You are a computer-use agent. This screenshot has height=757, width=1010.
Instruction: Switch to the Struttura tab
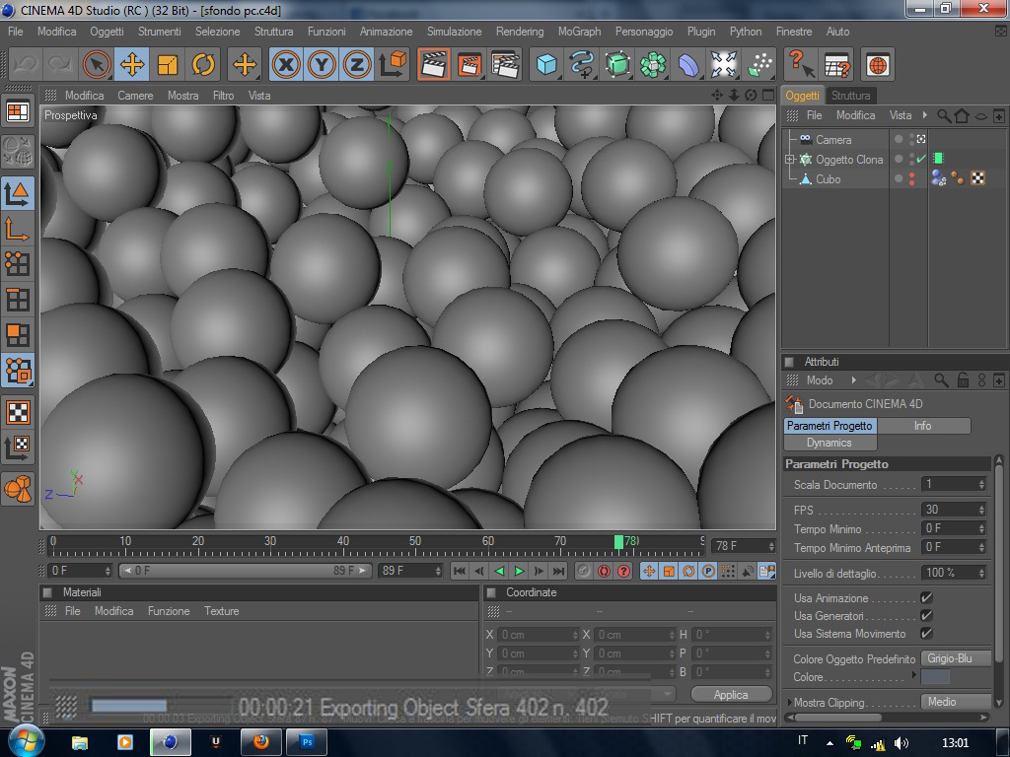tap(850, 96)
